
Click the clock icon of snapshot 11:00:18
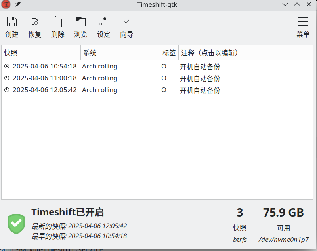[x=7, y=78]
